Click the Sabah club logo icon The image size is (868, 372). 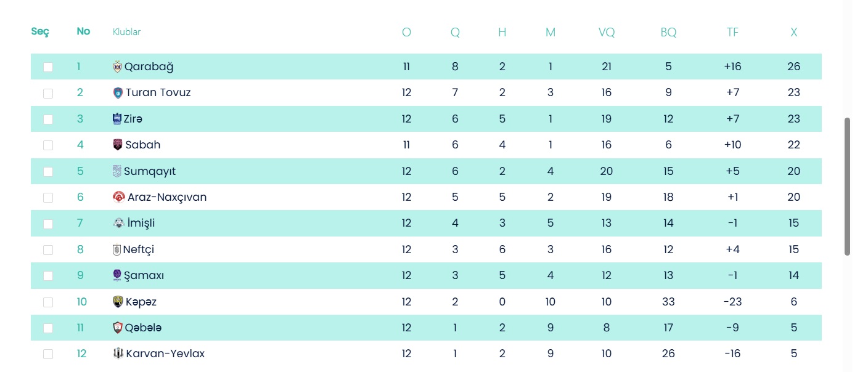118,145
